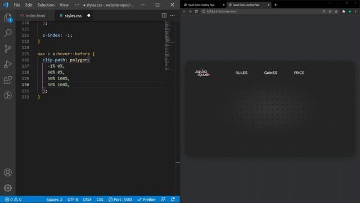Click the site info icon in address bar
The height and width of the screenshot is (203, 360).
tap(204, 11)
